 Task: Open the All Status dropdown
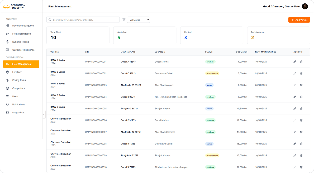coord(138,20)
